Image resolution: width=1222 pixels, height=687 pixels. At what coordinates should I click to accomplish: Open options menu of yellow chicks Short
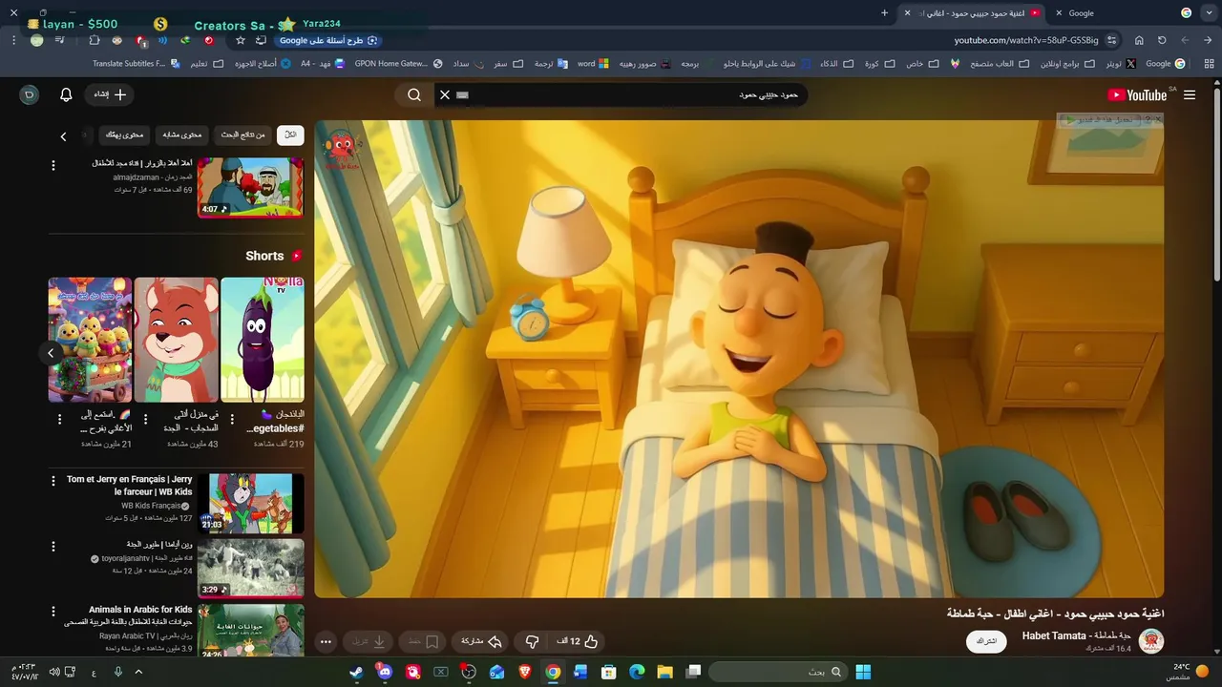point(59,419)
